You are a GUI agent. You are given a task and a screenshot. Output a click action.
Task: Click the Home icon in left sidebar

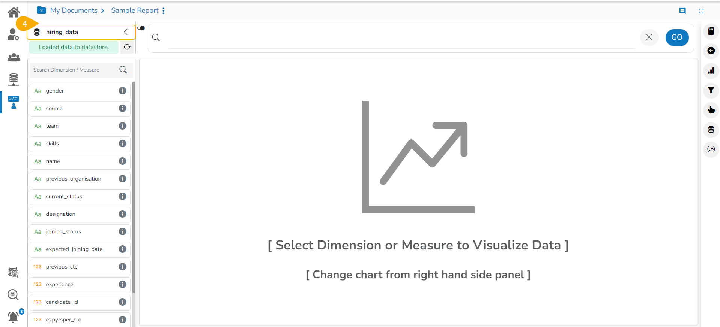[14, 12]
